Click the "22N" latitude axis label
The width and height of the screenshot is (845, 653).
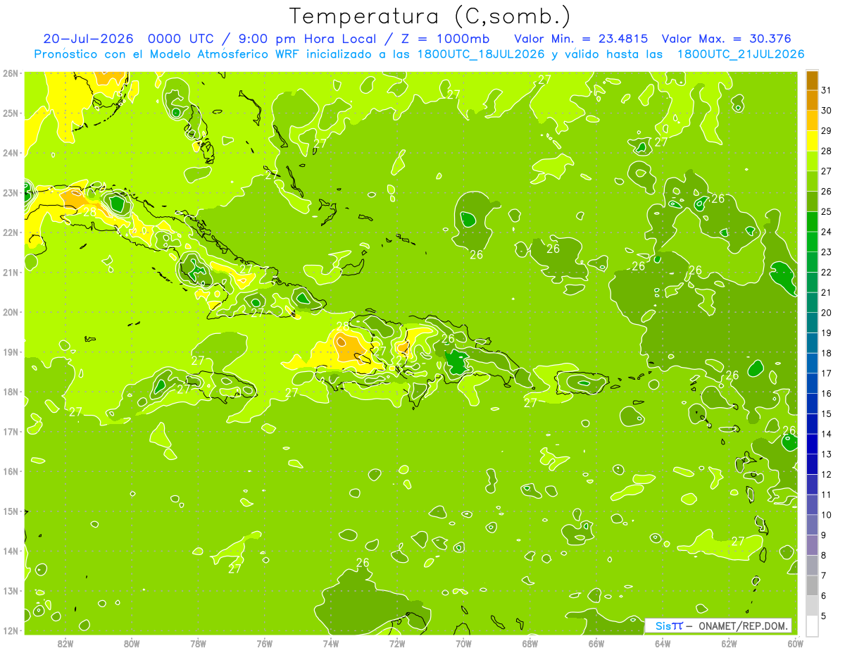(x=10, y=232)
